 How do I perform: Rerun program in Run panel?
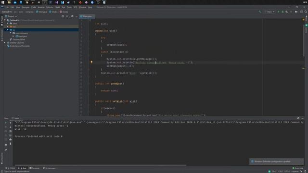6,123
